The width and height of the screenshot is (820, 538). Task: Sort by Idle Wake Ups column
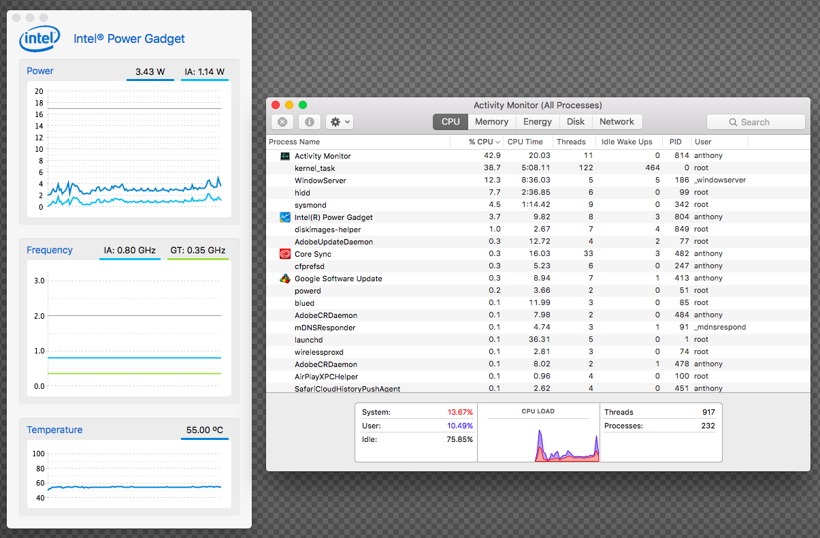tap(628, 142)
